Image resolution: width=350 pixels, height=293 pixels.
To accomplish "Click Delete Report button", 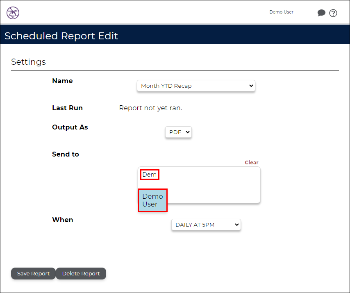I will 81,274.
